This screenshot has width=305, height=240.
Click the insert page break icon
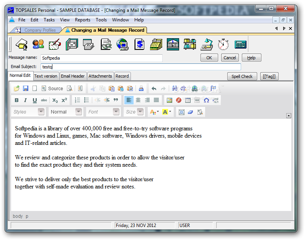215,100
